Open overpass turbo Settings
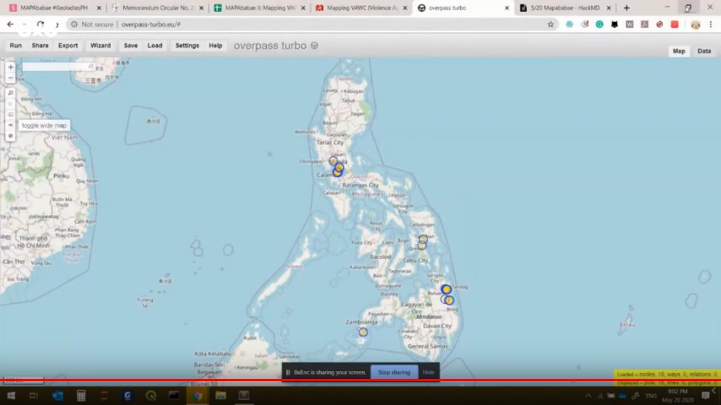The image size is (721, 405). pyautogui.click(x=187, y=45)
